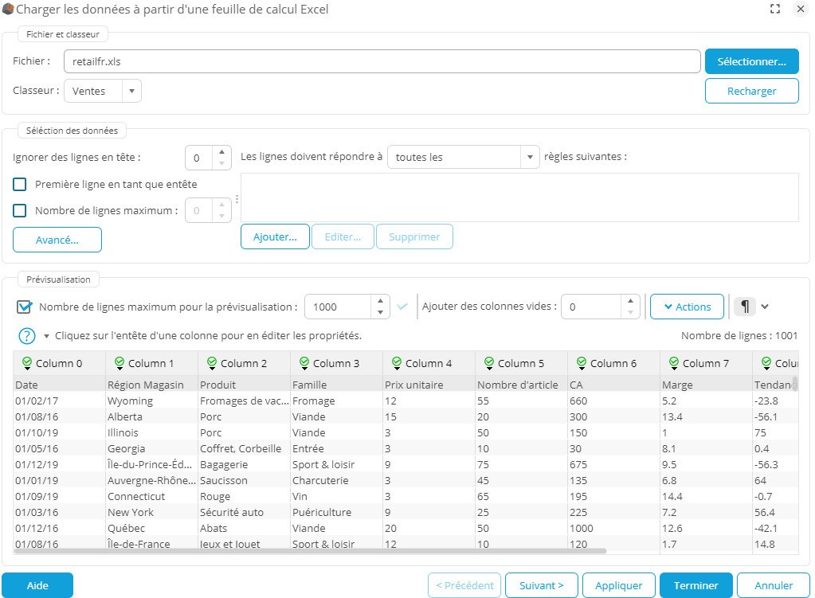Enable 'Nombre de lignes maximum' checkbox
The image size is (815, 598).
(x=21, y=211)
